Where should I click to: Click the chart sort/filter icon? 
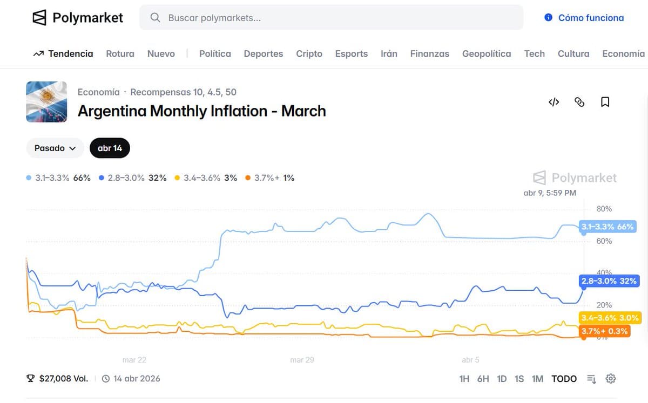click(x=592, y=379)
